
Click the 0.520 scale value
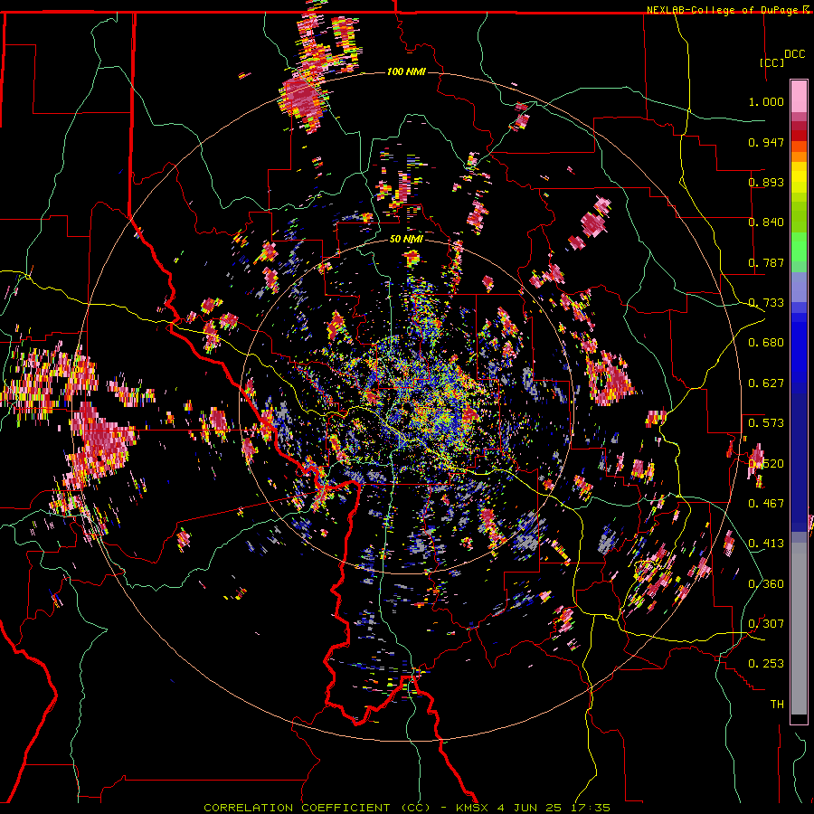[x=766, y=464]
